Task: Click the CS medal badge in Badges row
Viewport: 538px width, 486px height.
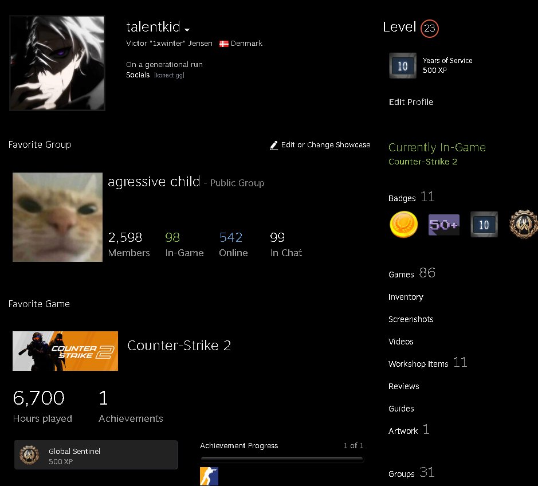Action: tap(523, 224)
